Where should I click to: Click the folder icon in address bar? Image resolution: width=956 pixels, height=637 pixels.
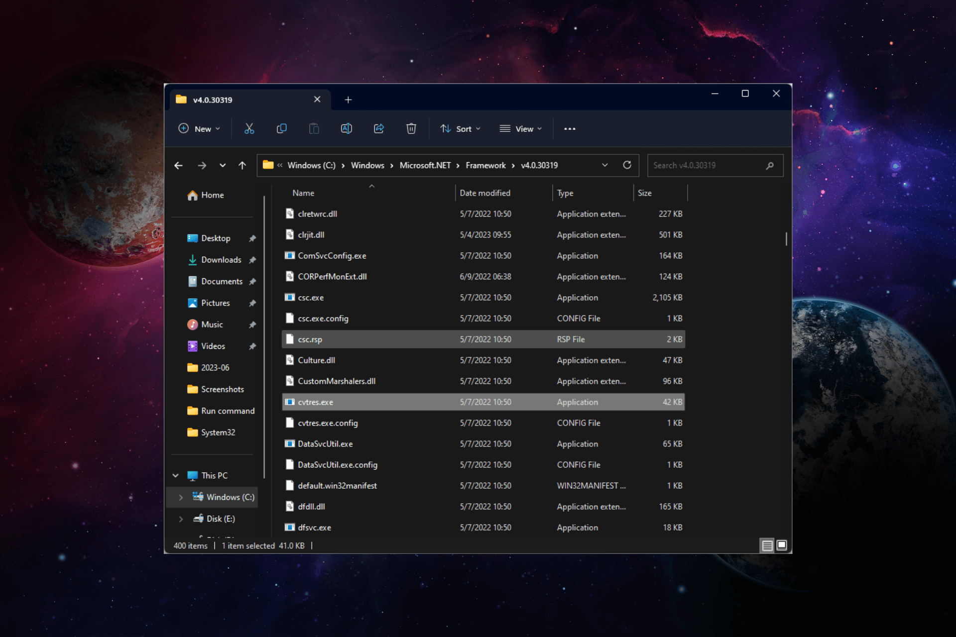click(268, 165)
